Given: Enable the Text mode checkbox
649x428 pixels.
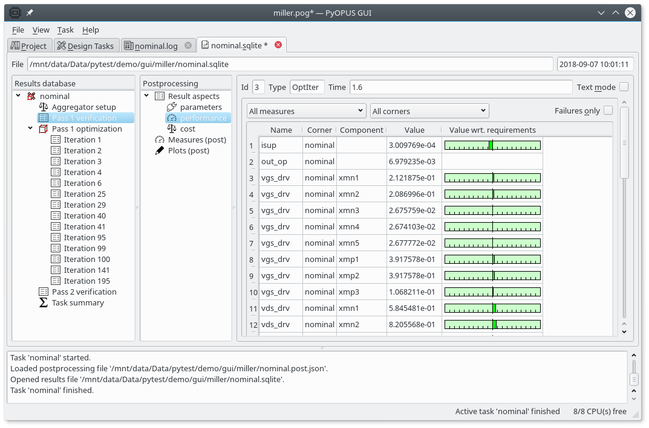Looking at the screenshot, I should pyautogui.click(x=624, y=87).
